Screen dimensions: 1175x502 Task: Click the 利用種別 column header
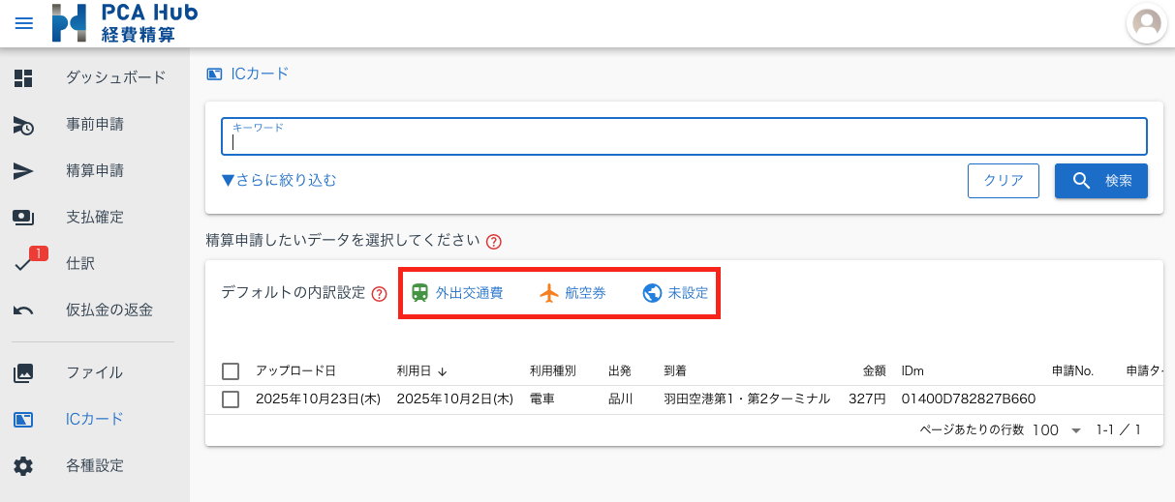click(552, 370)
